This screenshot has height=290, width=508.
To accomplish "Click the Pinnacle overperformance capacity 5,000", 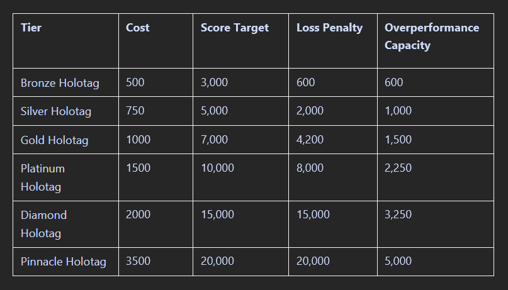I will [398, 261].
